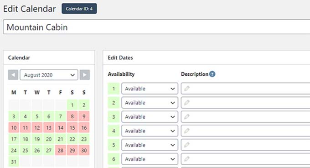Click the Edit Calendar page title
The height and width of the screenshot is (168, 310).
(x=30, y=9)
